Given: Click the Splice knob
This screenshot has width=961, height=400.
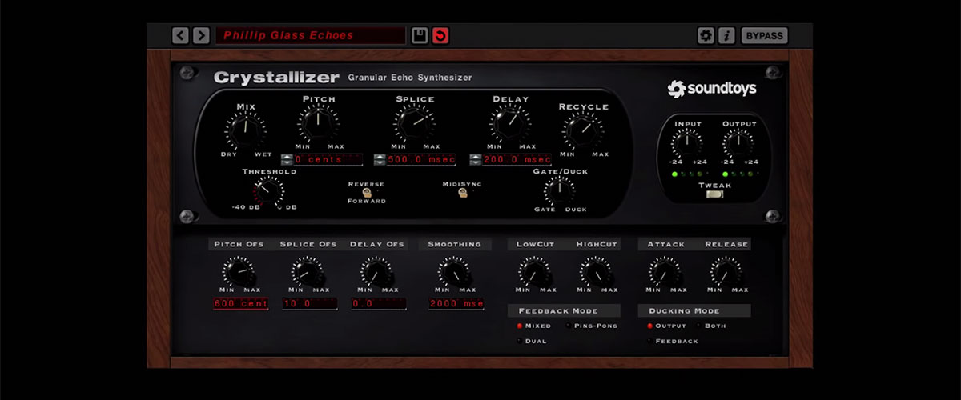Looking at the screenshot, I should pos(412,122).
